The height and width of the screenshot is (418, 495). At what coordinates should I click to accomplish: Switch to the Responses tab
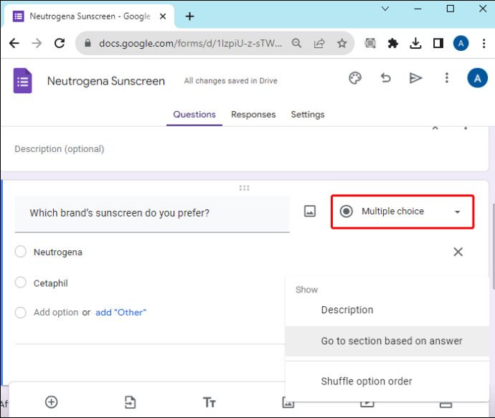253,115
